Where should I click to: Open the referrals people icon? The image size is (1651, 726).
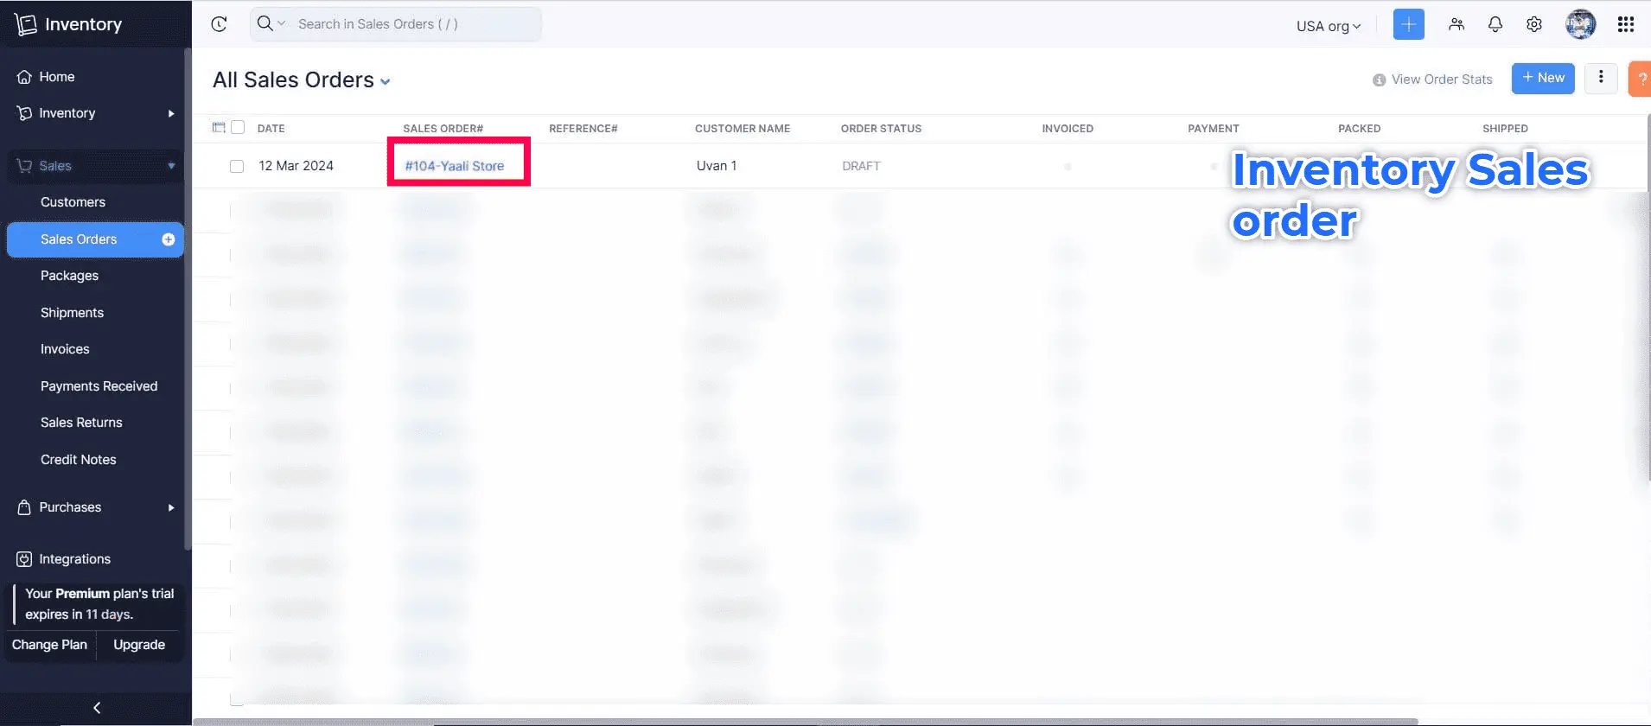point(1457,24)
